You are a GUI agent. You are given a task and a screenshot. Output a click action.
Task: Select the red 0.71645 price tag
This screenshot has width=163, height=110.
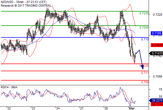157,45
